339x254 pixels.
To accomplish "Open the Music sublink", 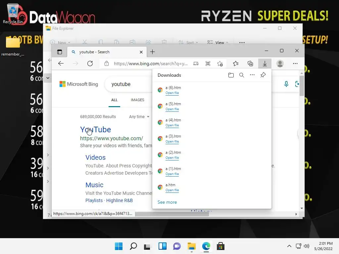I will [94, 185].
